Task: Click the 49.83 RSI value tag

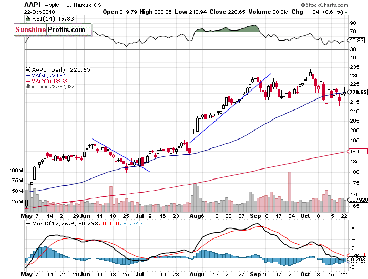Action: pos(356,40)
